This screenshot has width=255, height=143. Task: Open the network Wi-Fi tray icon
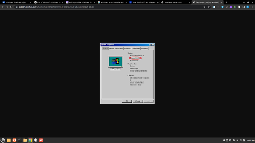[237, 140]
